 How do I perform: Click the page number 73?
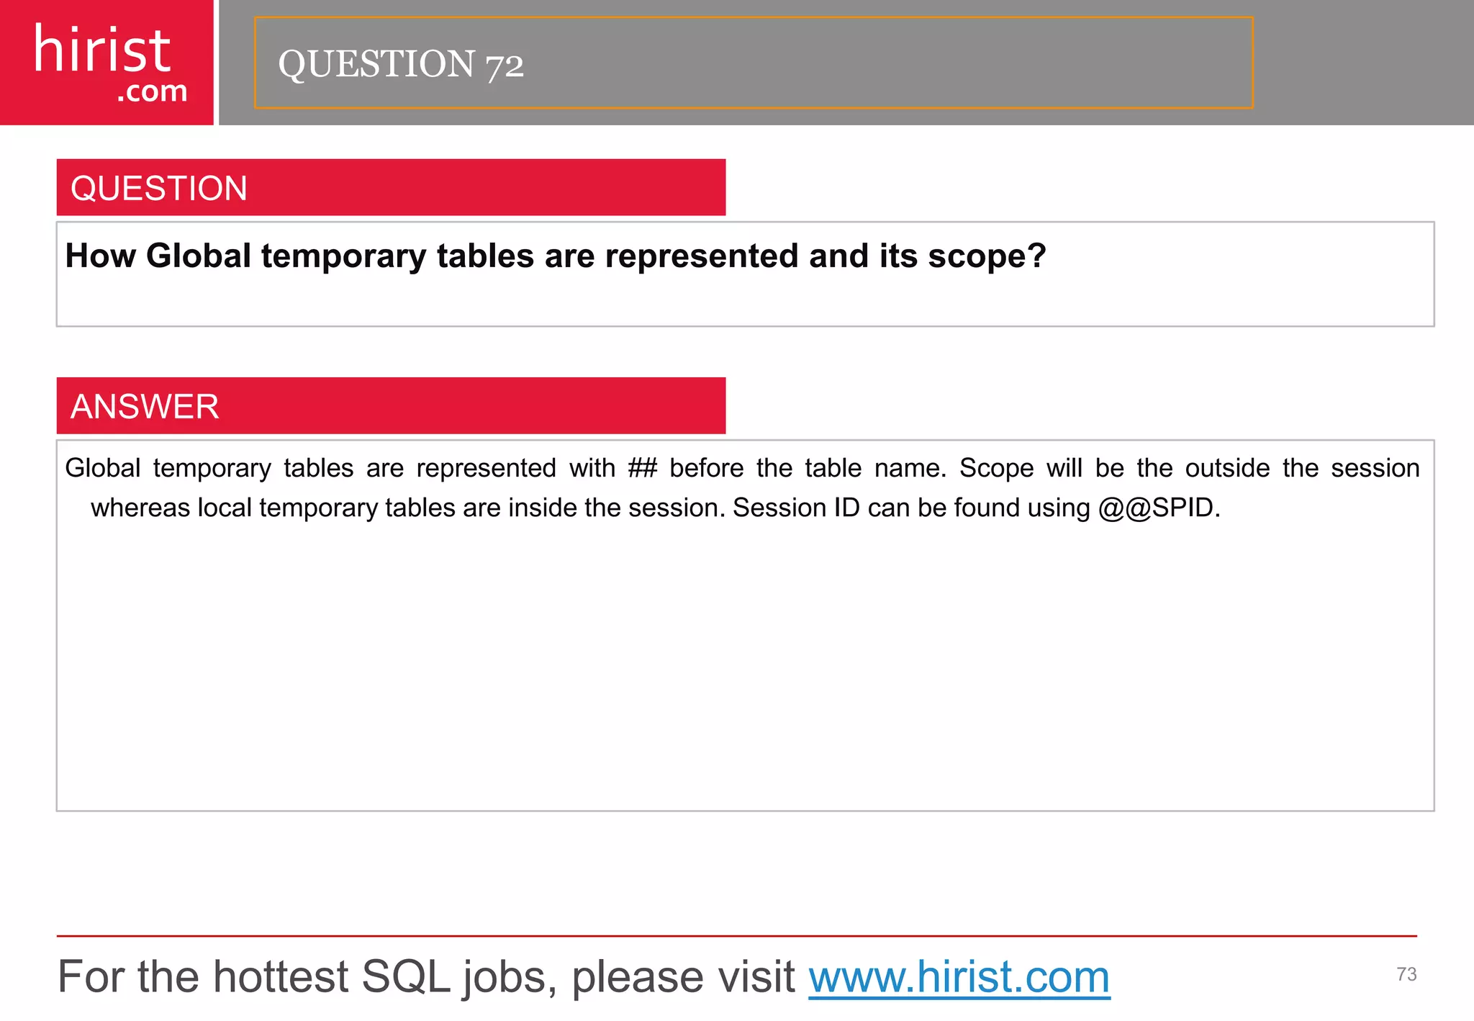(1406, 974)
